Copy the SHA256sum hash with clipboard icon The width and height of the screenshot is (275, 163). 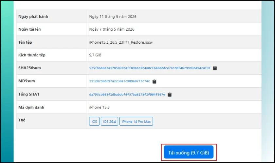[x=215, y=68]
